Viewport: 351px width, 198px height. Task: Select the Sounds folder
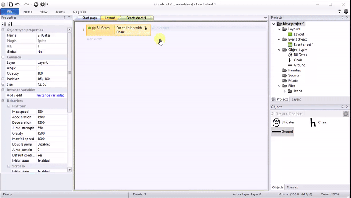click(294, 75)
